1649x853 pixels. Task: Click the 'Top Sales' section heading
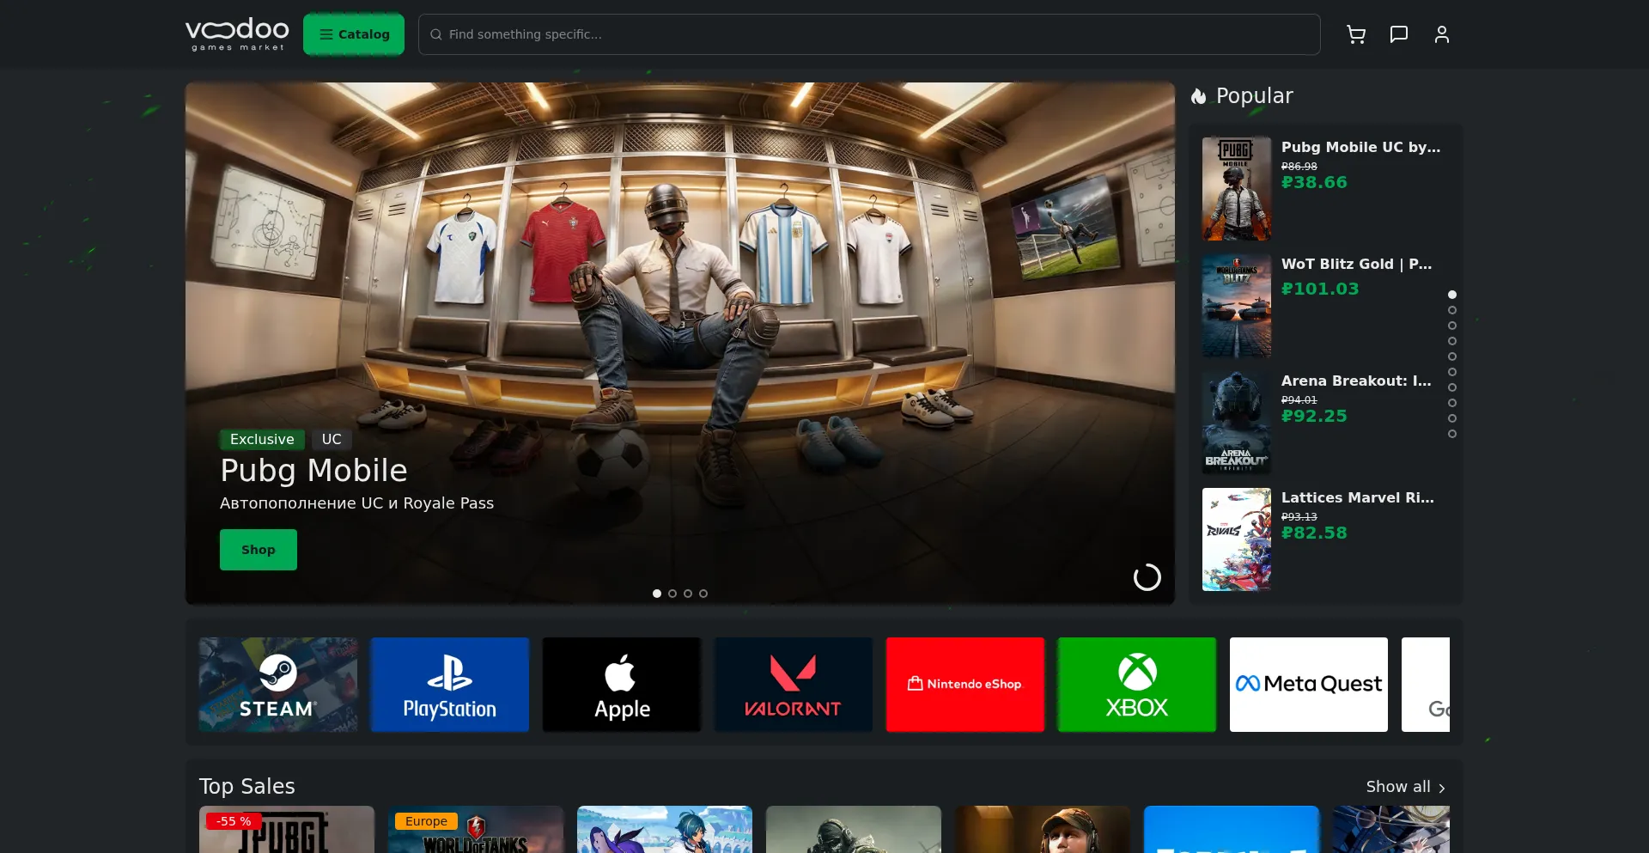click(x=247, y=787)
